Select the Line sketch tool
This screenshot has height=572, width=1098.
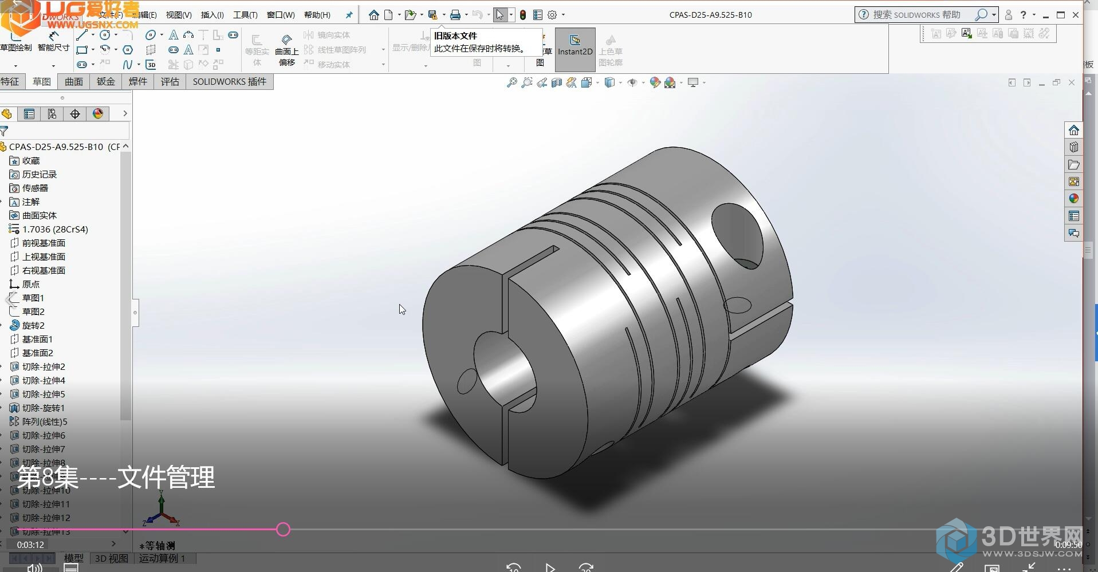pyautogui.click(x=82, y=35)
